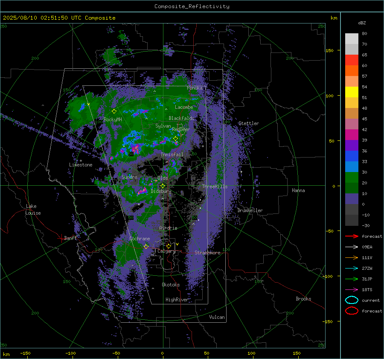Click the Banff map label
This screenshot has width=384, height=359.
[70, 238]
